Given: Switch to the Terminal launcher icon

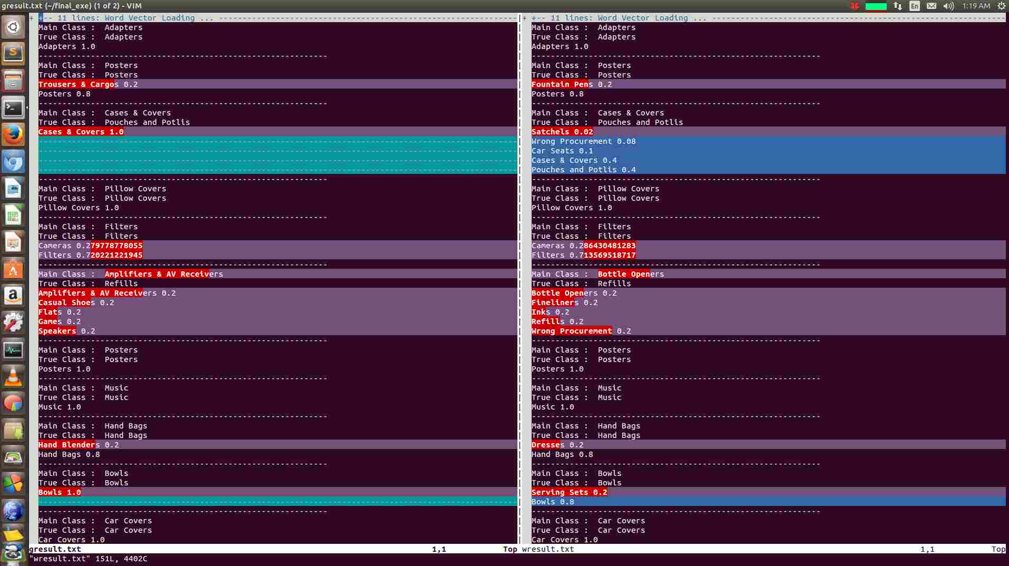Looking at the screenshot, I should 13,108.
